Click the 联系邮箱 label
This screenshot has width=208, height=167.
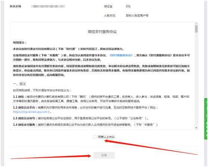coord(16,6)
